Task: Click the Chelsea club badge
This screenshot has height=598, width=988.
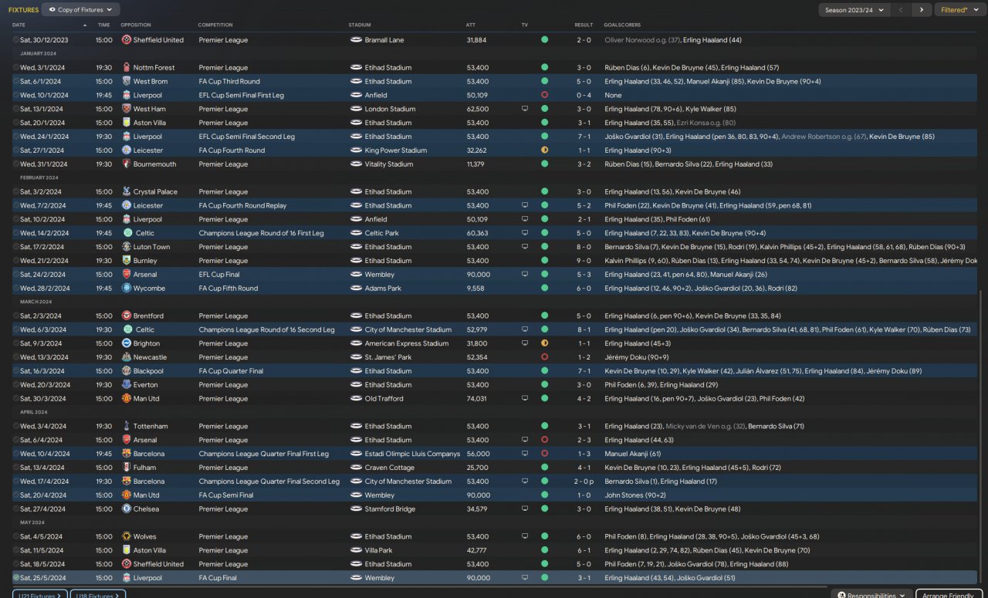Action: [127, 509]
